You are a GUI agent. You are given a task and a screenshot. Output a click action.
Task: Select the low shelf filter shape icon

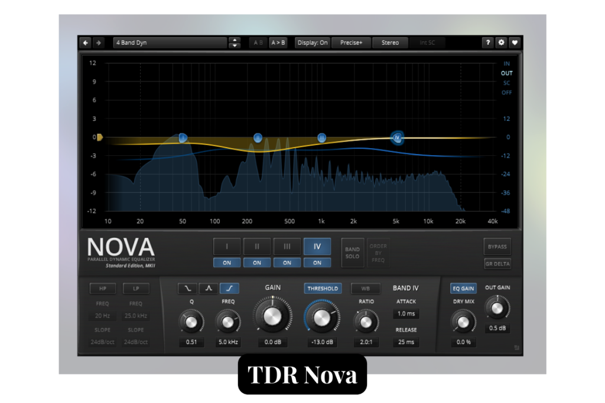[x=187, y=288]
